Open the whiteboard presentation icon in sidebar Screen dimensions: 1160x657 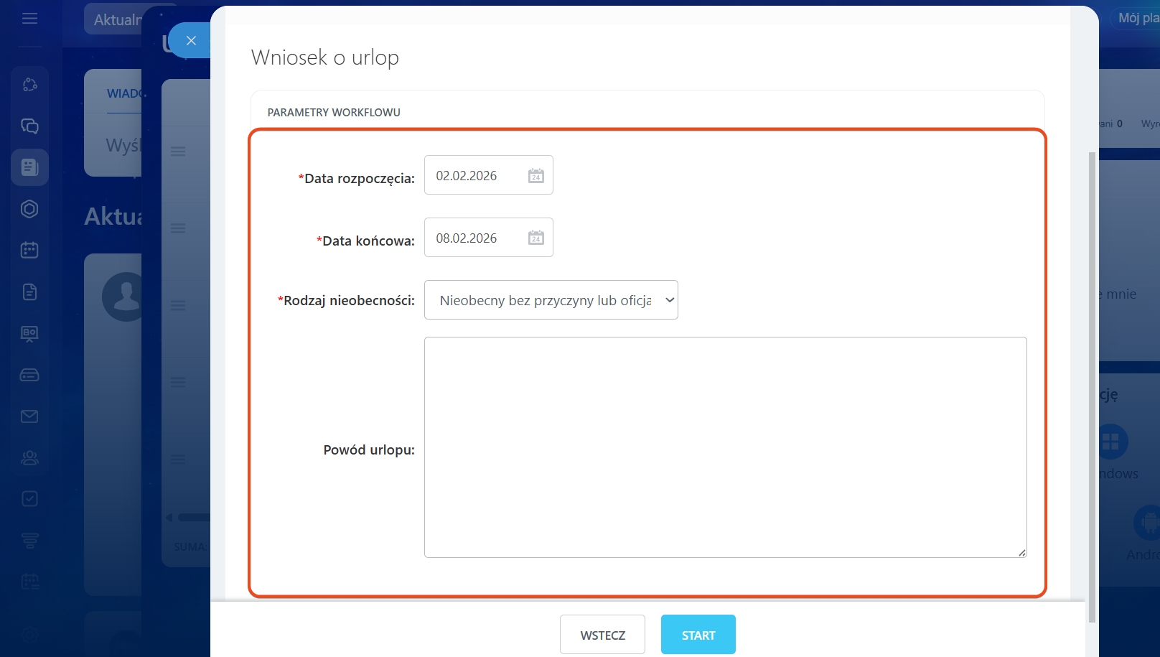pos(29,333)
